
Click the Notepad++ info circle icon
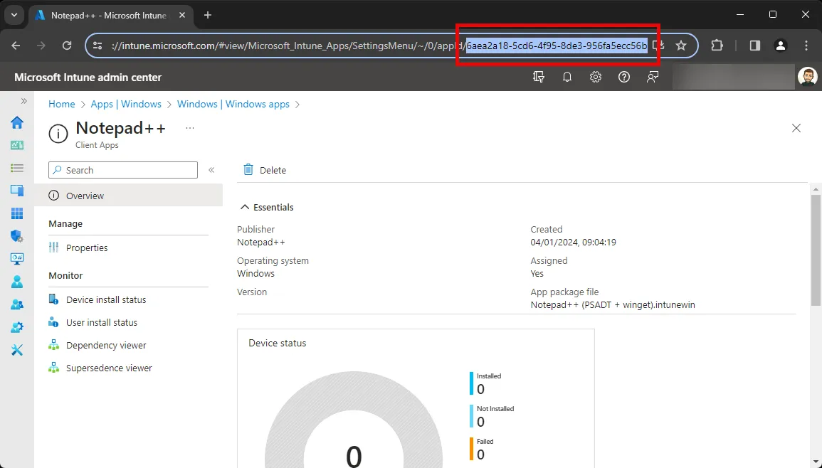point(58,134)
